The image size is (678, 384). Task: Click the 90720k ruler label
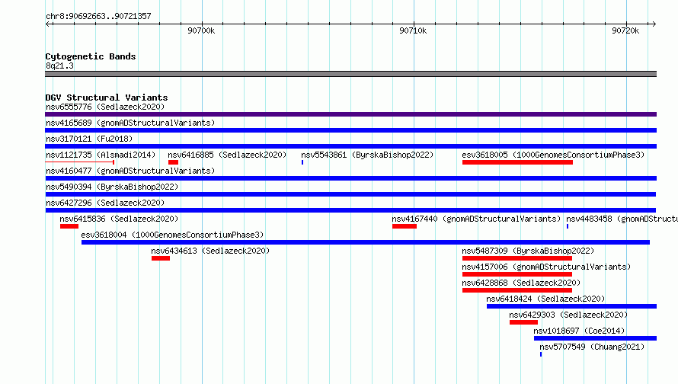(x=625, y=30)
